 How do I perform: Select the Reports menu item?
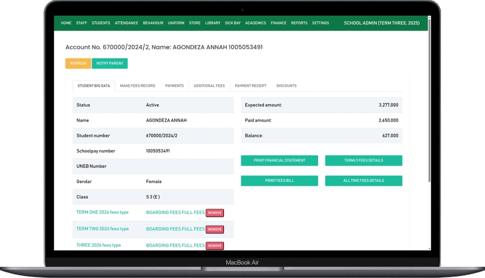(299, 23)
